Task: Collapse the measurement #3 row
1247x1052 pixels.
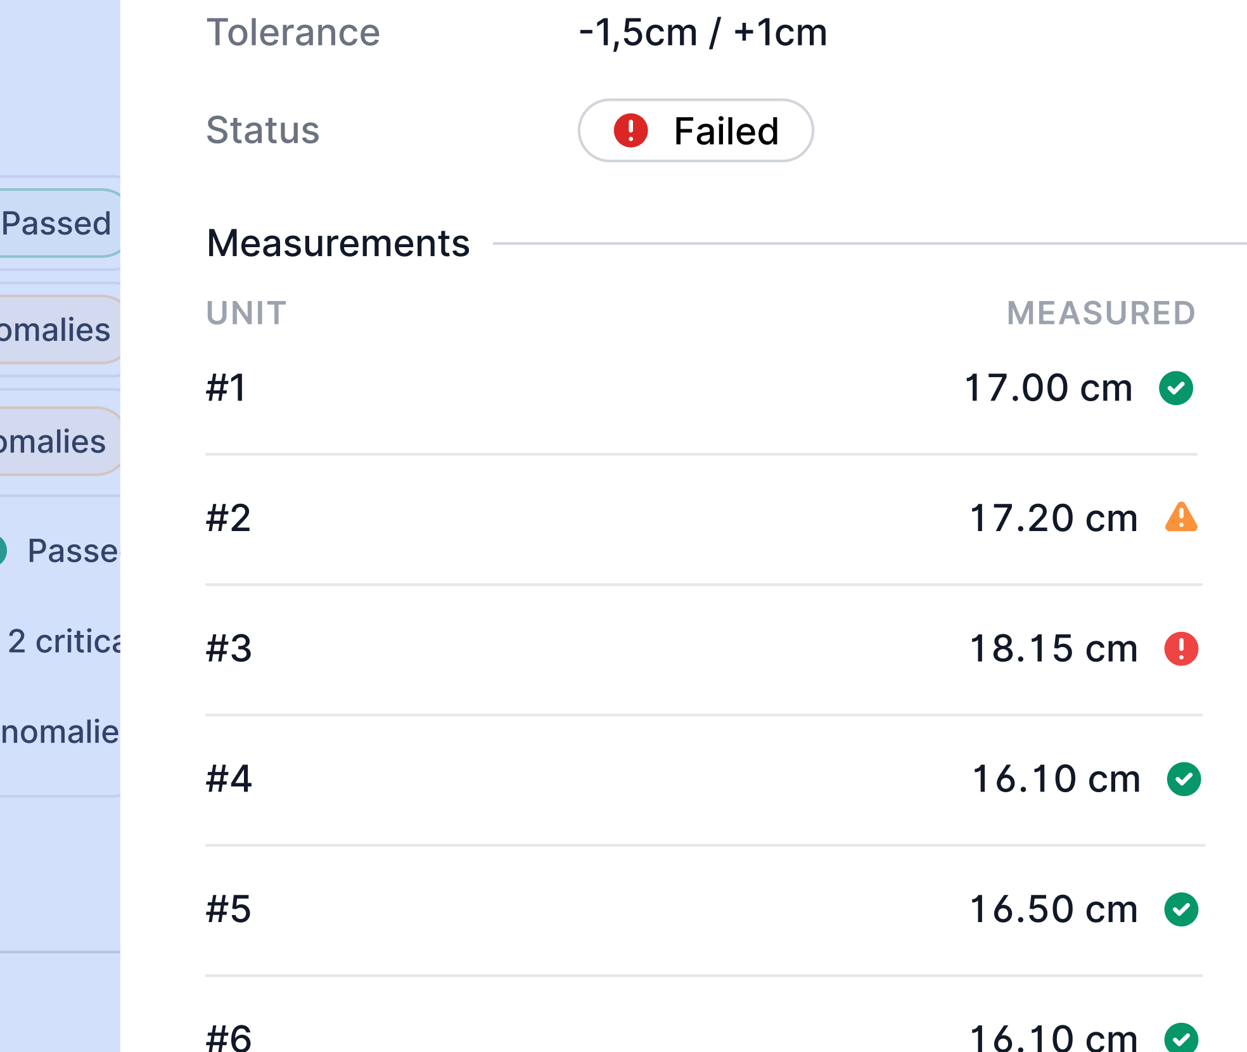Action: coord(697,648)
